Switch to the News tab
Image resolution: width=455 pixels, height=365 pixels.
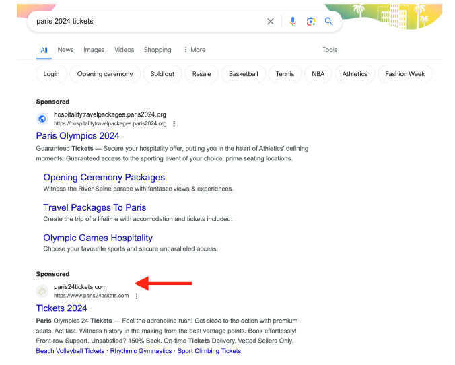[65, 50]
